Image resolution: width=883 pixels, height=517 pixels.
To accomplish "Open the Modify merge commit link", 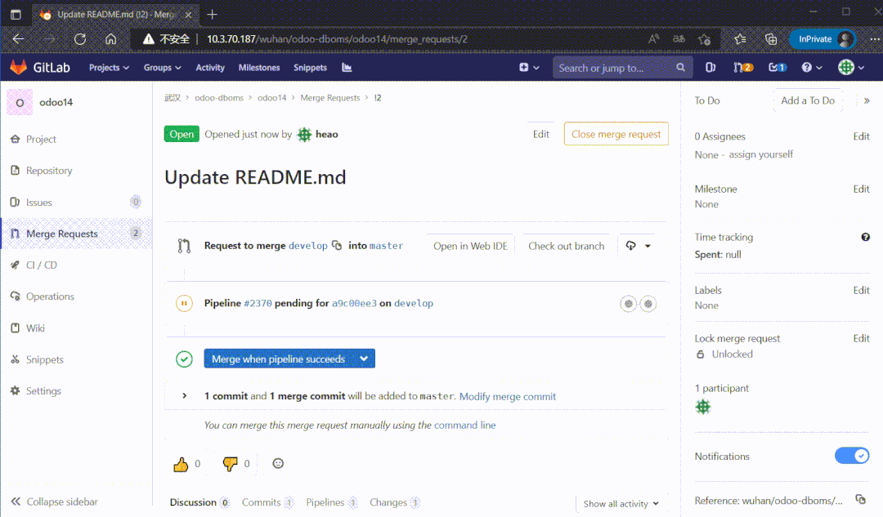I will click(507, 397).
